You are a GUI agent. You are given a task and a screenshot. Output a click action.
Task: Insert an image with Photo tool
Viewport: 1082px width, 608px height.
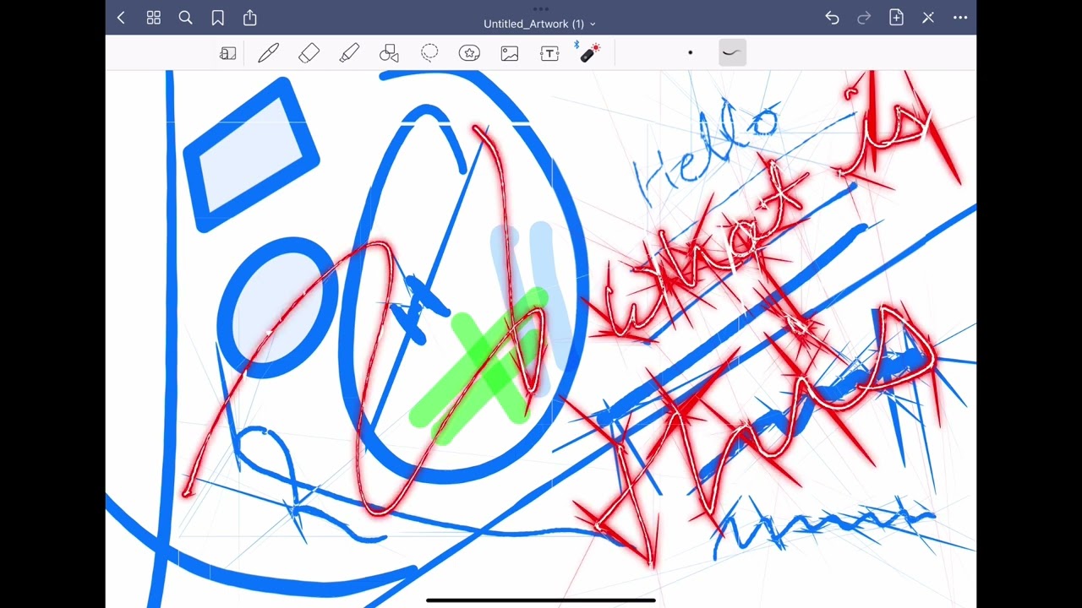tap(510, 53)
